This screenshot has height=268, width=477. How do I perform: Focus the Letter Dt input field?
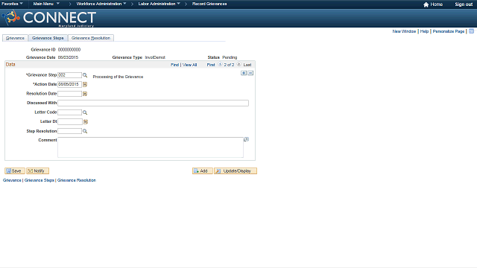(x=70, y=122)
